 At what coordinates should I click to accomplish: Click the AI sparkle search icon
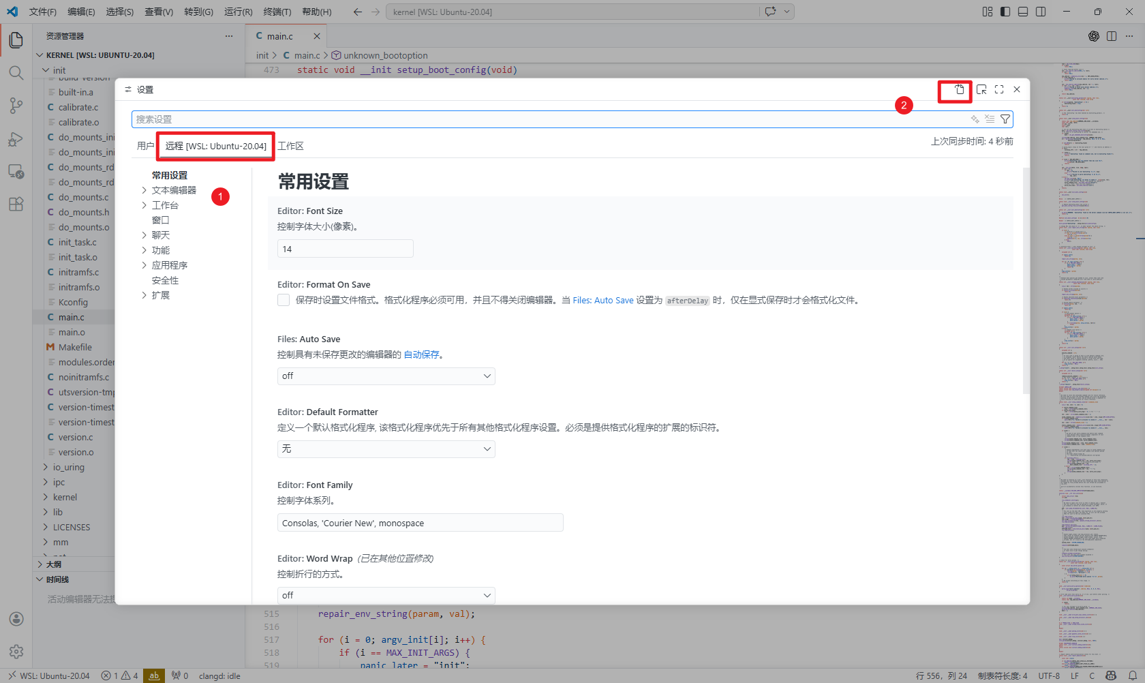[975, 119]
